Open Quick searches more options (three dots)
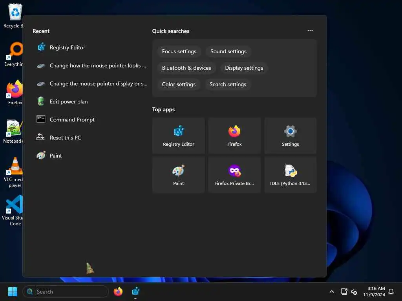Image resolution: width=402 pixels, height=301 pixels. coord(310,31)
